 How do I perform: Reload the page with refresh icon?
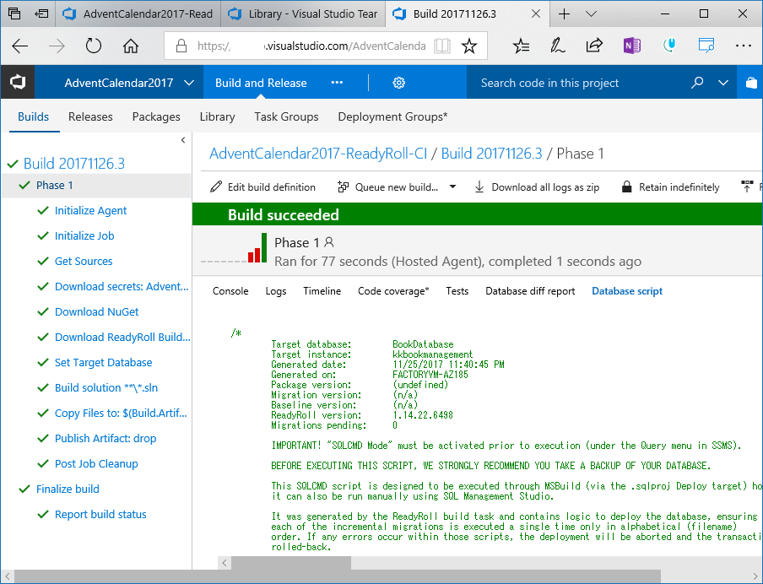coord(94,46)
